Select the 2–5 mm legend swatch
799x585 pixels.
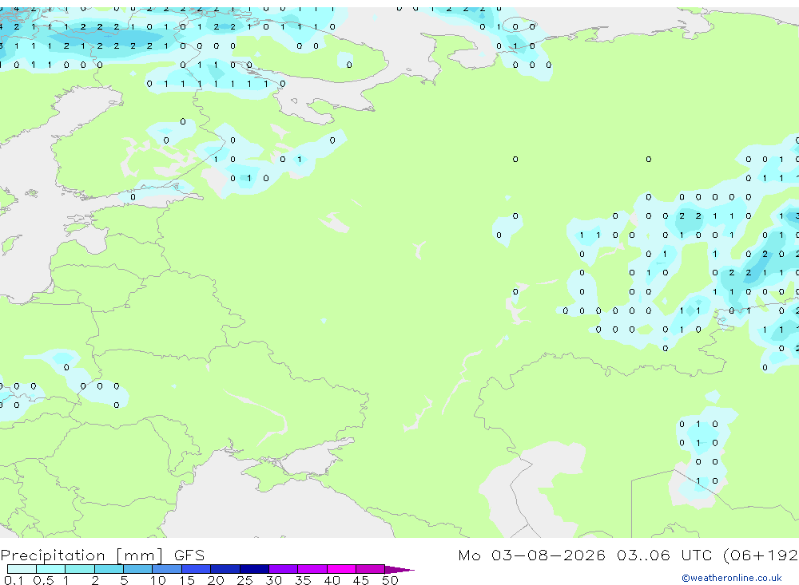(109, 569)
